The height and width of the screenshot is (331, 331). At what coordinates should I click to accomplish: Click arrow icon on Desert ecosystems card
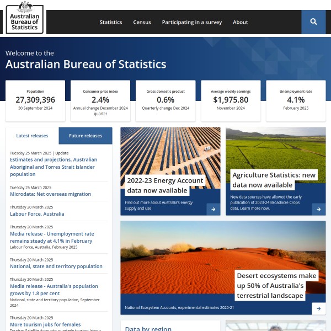coord(318,309)
